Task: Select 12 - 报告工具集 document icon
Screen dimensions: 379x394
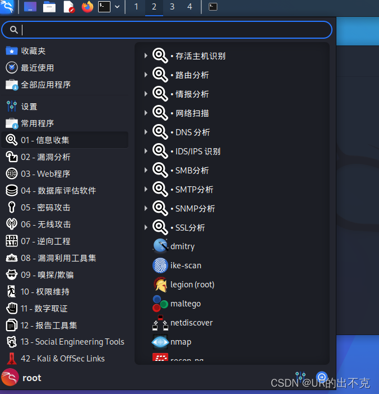Action: 12,325
